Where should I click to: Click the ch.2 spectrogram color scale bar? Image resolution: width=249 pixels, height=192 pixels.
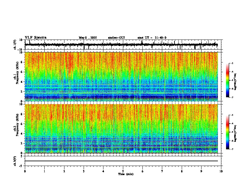pyautogui.click(x=227, y=132)
